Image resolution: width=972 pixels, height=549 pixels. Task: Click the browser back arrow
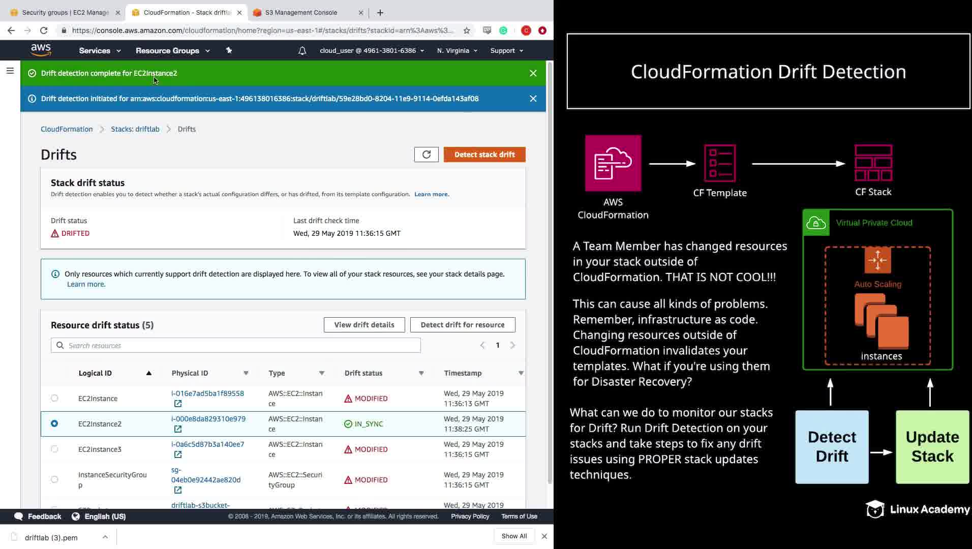(x=11, y=30)
